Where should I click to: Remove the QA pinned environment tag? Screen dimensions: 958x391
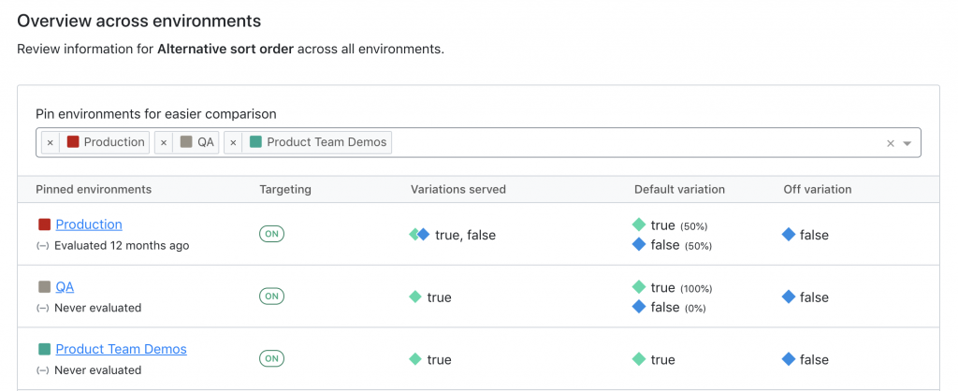click(x=164, y=142)
